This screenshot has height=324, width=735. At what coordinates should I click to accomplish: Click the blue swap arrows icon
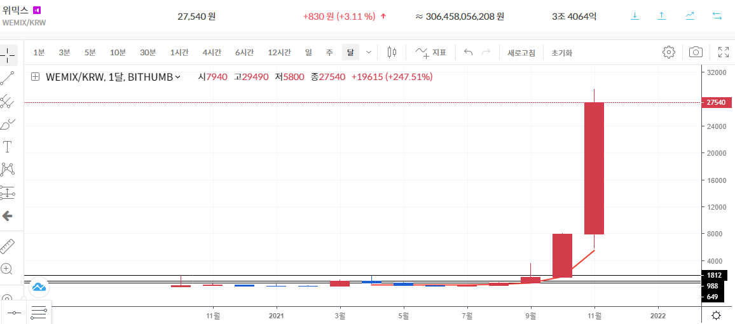click(x=717, y=16)
